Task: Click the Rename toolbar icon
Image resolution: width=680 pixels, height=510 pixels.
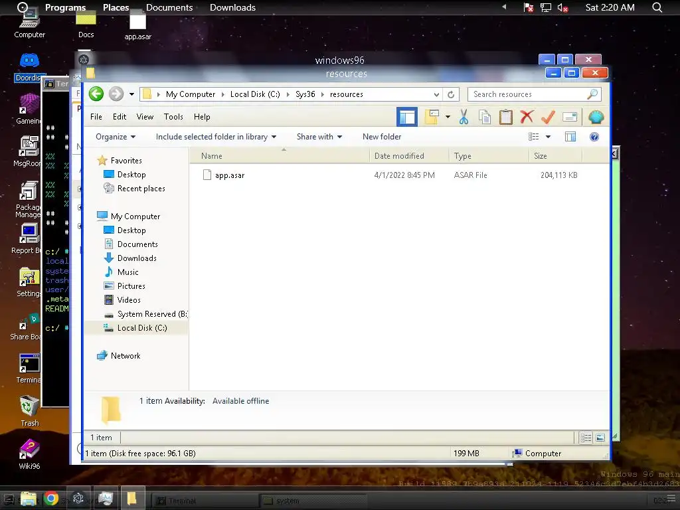Action: click(569, 117)
